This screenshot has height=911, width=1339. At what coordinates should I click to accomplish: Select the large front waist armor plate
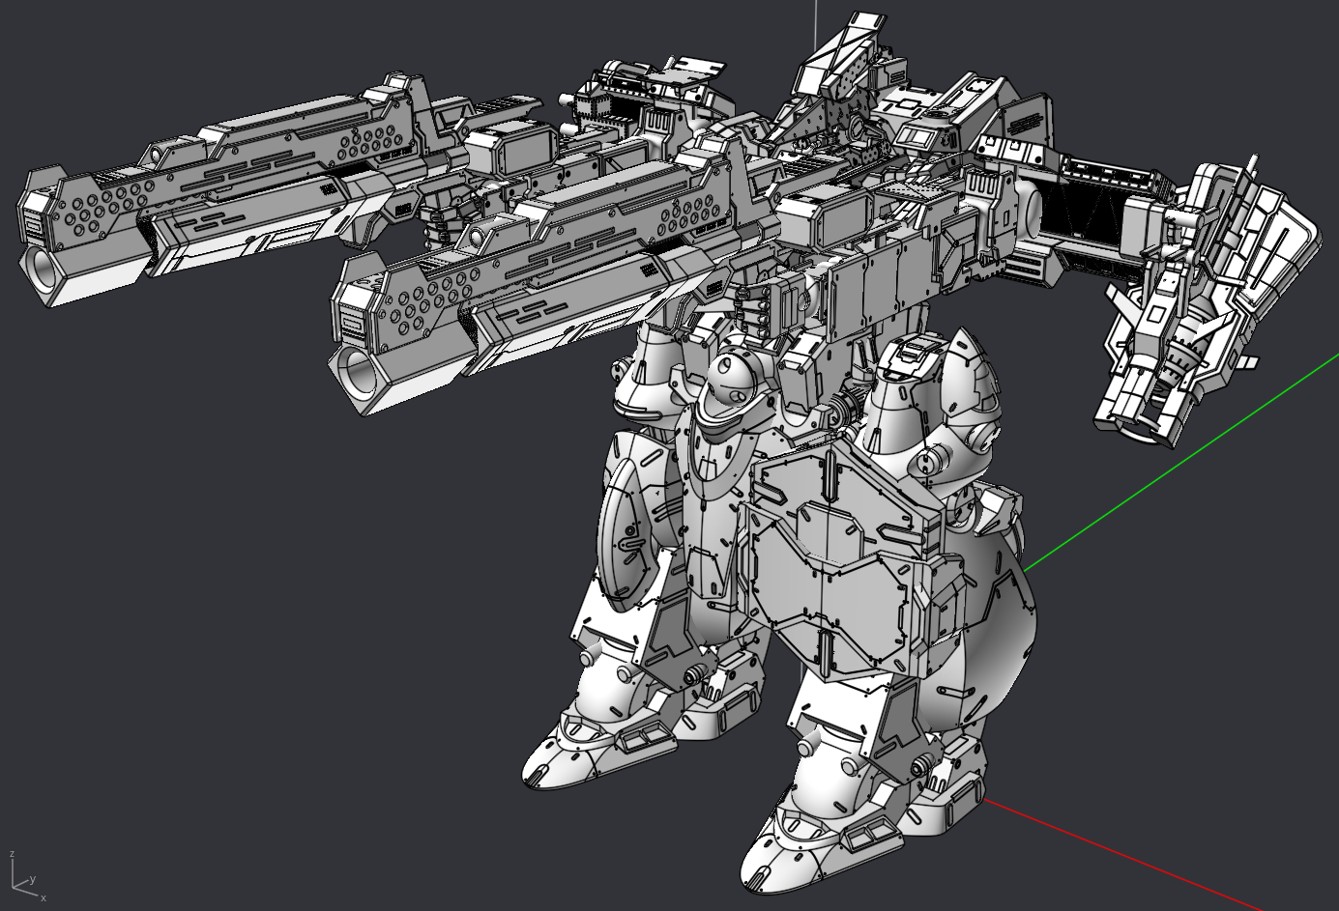click(x=831, y=570)
